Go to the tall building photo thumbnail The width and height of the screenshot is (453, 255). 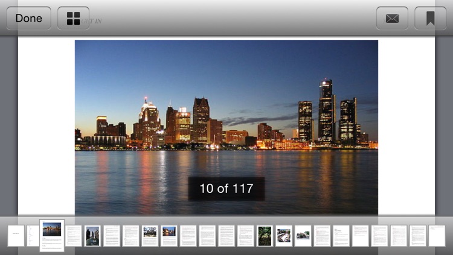(x=92, y=236)
